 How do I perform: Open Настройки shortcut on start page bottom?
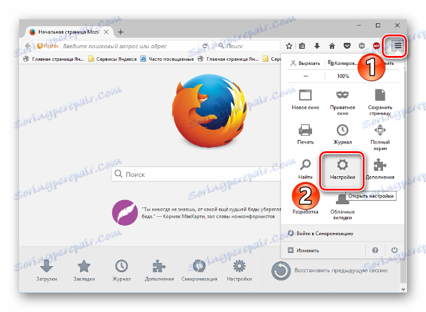[239, 270]
